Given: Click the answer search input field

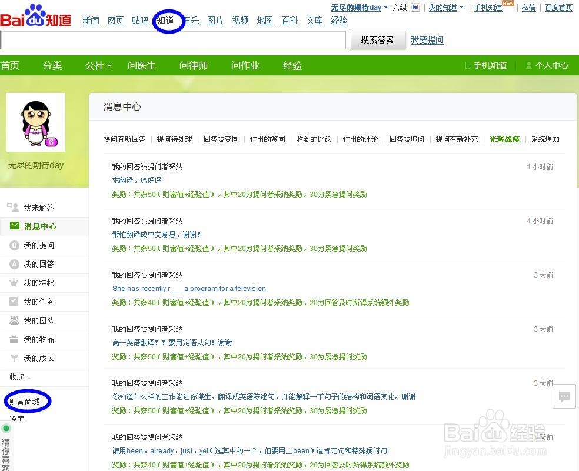Looking at the screenshot, I should [174, 41].
